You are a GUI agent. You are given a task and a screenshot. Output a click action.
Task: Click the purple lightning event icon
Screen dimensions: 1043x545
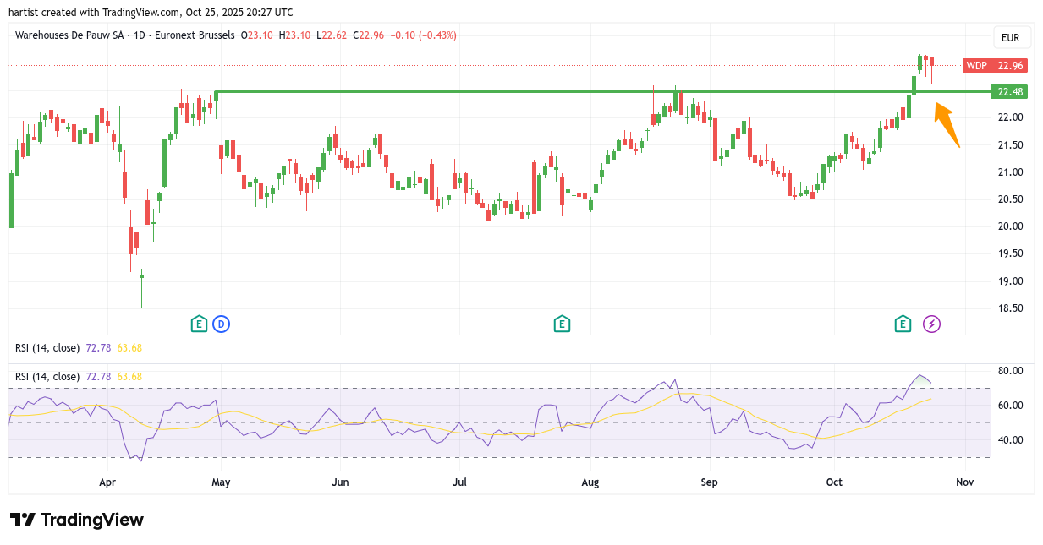click(x=931, y=324)
